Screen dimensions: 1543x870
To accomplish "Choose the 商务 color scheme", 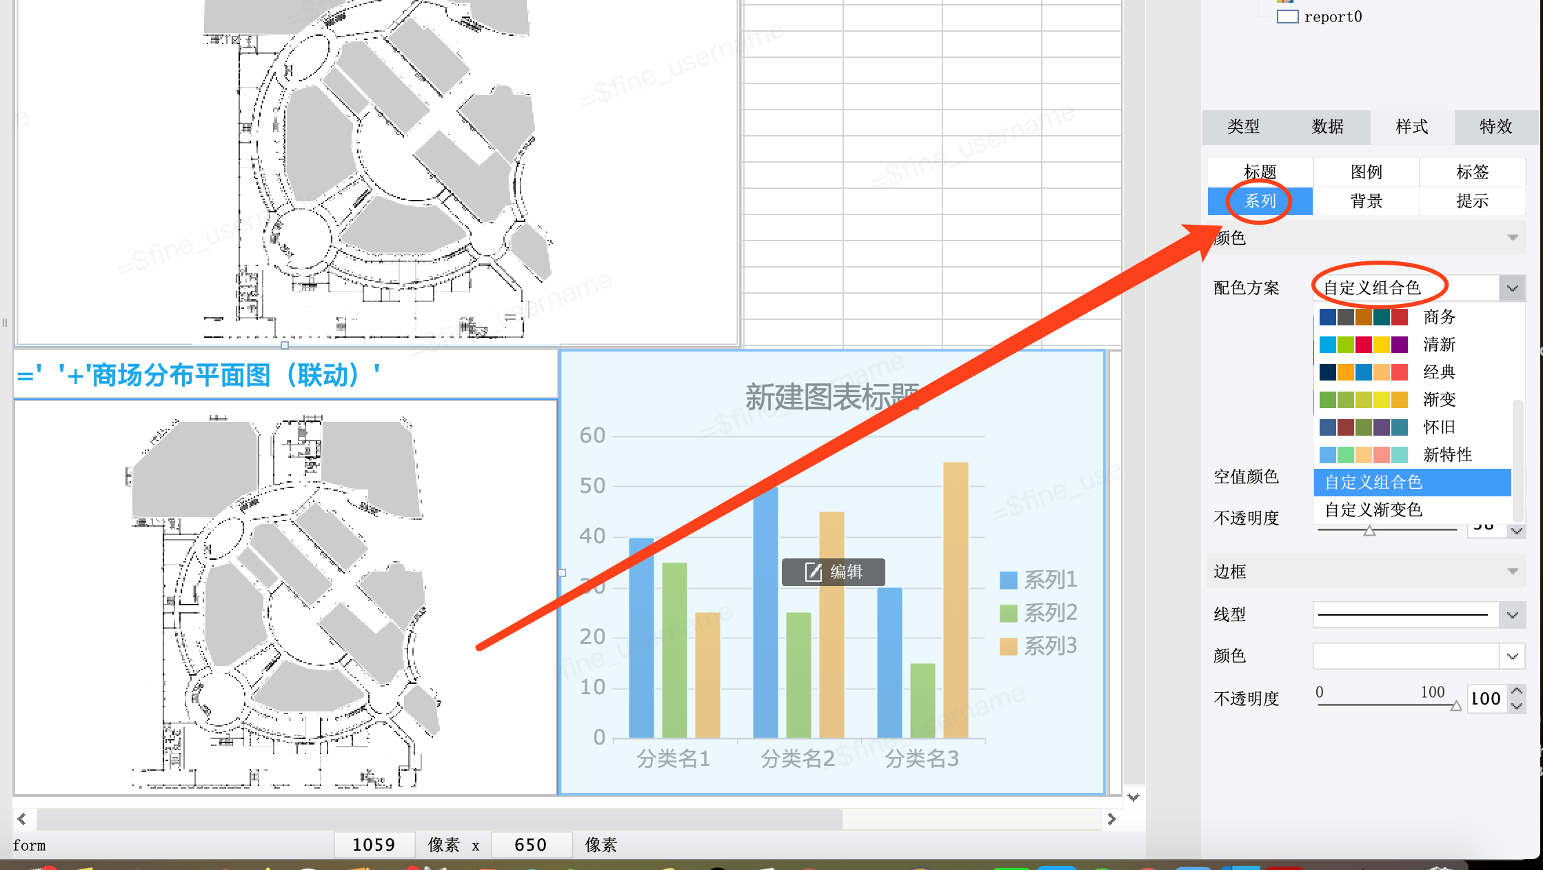I will [x=1412, y=317].
